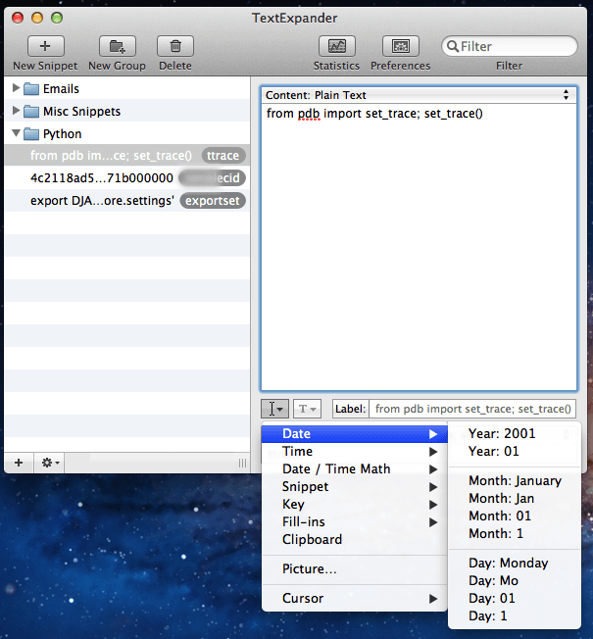Screen dimensions: 593x639
Task: Insert Day: Mo macro
Action: (515, 581)
